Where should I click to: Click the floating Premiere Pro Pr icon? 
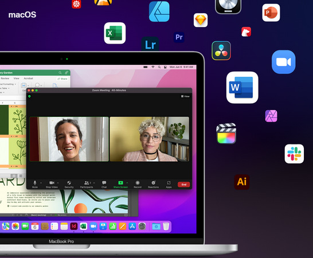(x=179, y=37)
